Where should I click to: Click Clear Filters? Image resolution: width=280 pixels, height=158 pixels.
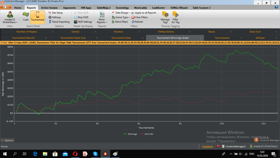[x=140, y=17]
